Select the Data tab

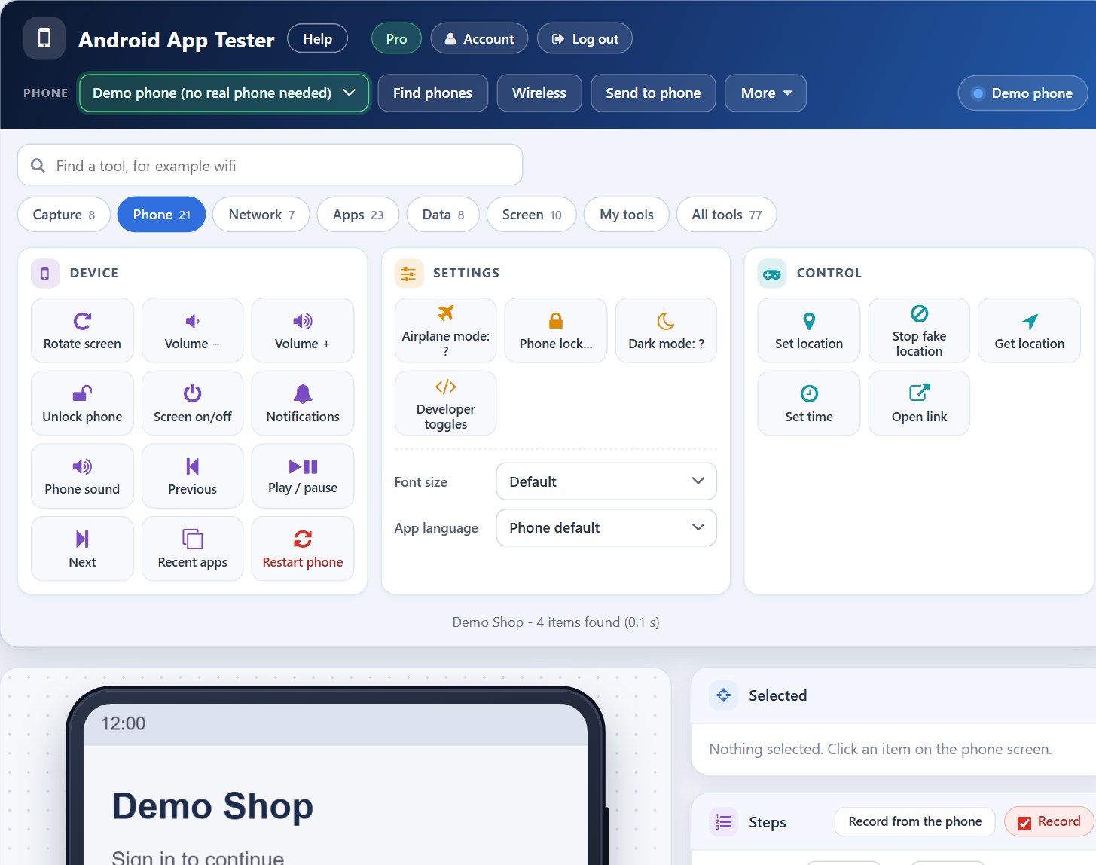pos(443,215)
